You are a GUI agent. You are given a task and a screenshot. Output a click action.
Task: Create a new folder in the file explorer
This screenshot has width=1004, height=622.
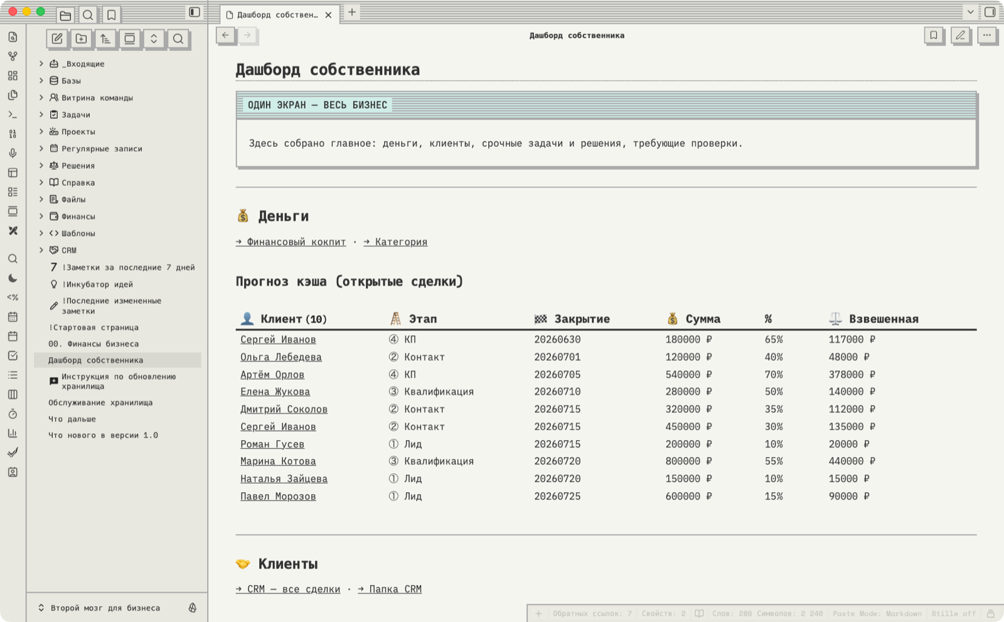tap(82, 39)
